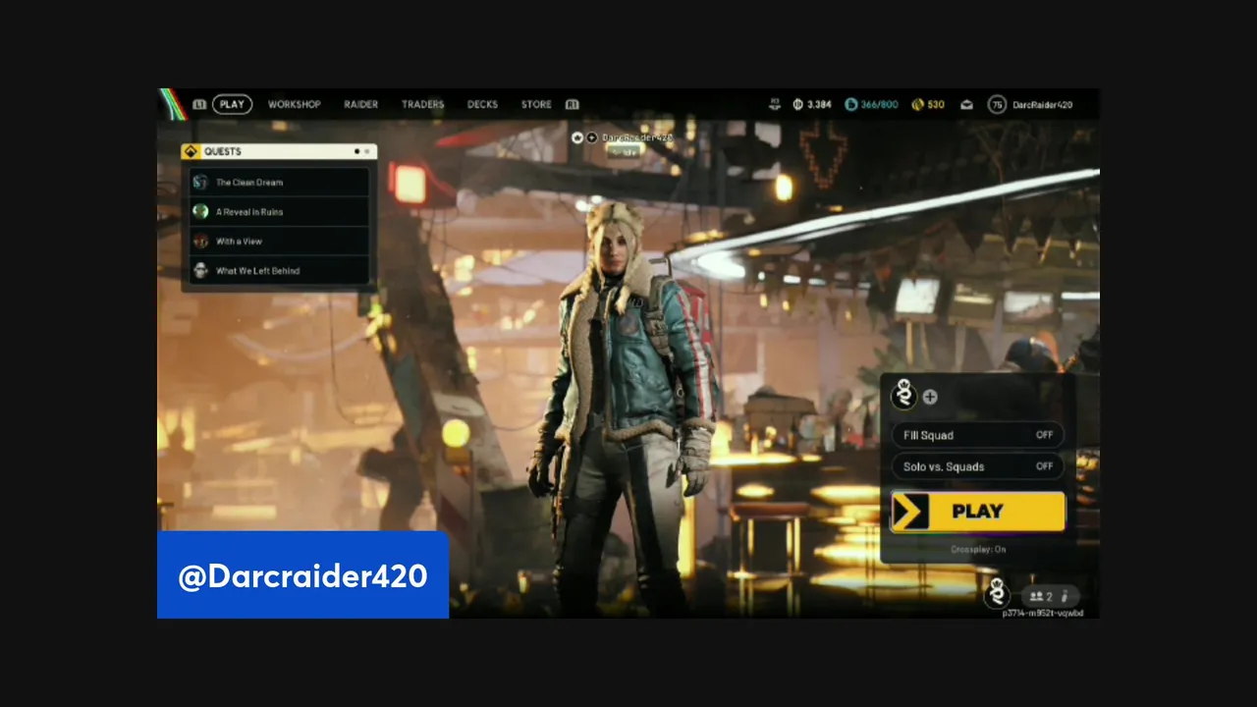1257x707 pixels.
Task: Toggle Fill Squad on
Action: pyautogui.click(x=977, y=435)
